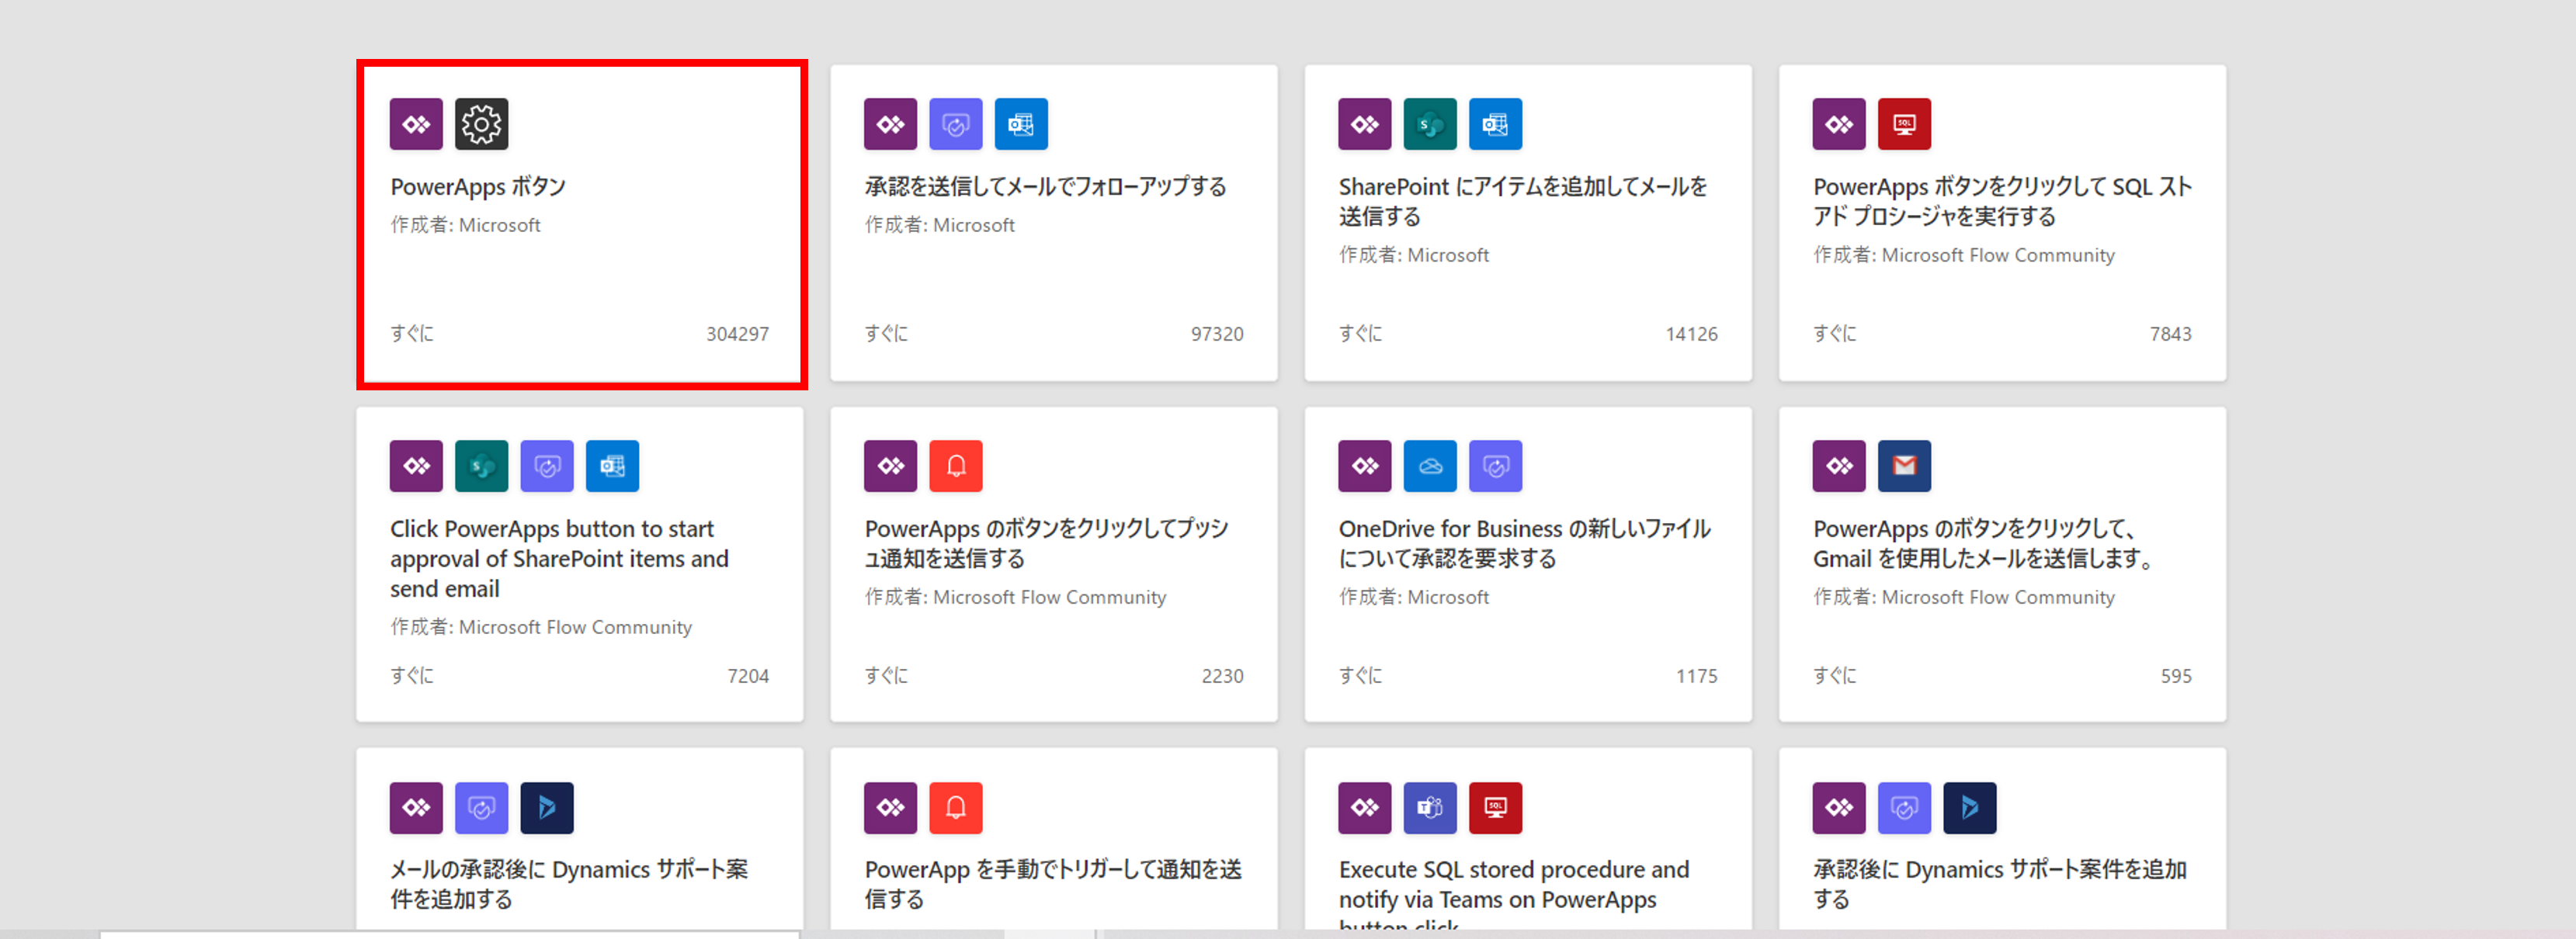The image size is (2576, 939).
Task: Open PowerApps のボタンをクリックしてプッシュ通知を送信する template
Action: click(1046, 543)
